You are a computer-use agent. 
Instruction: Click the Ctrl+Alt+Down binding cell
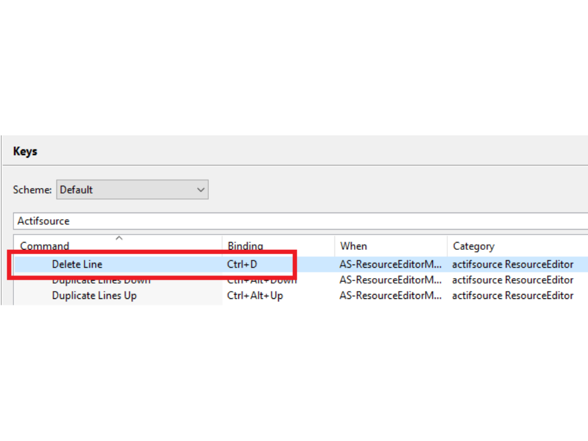tap(262, 281)
